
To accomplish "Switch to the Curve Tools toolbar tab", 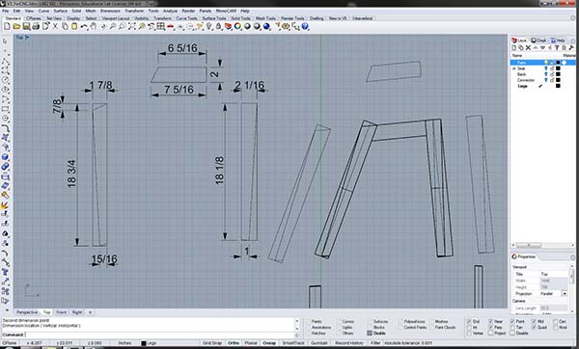I will (x=186, y=18).
